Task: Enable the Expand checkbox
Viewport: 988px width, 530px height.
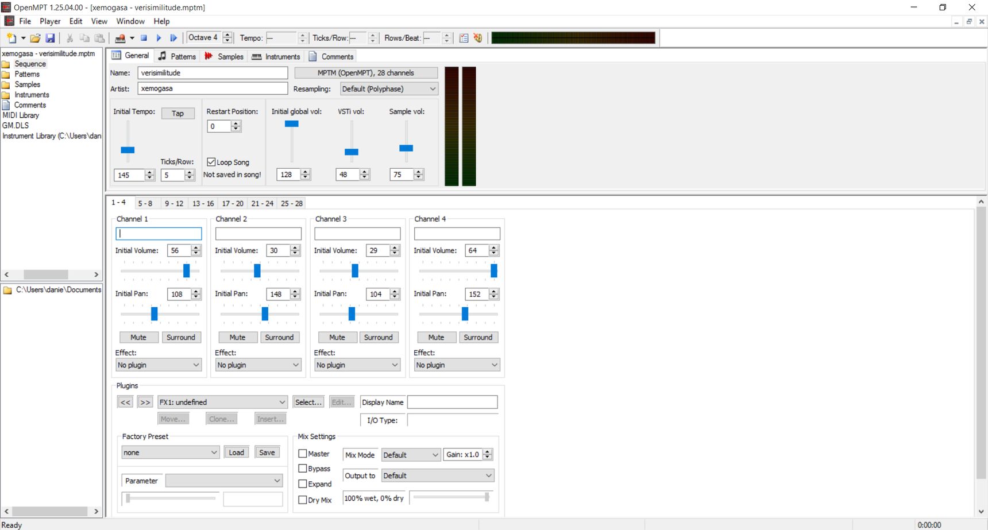Action: (x=303, y=484)
